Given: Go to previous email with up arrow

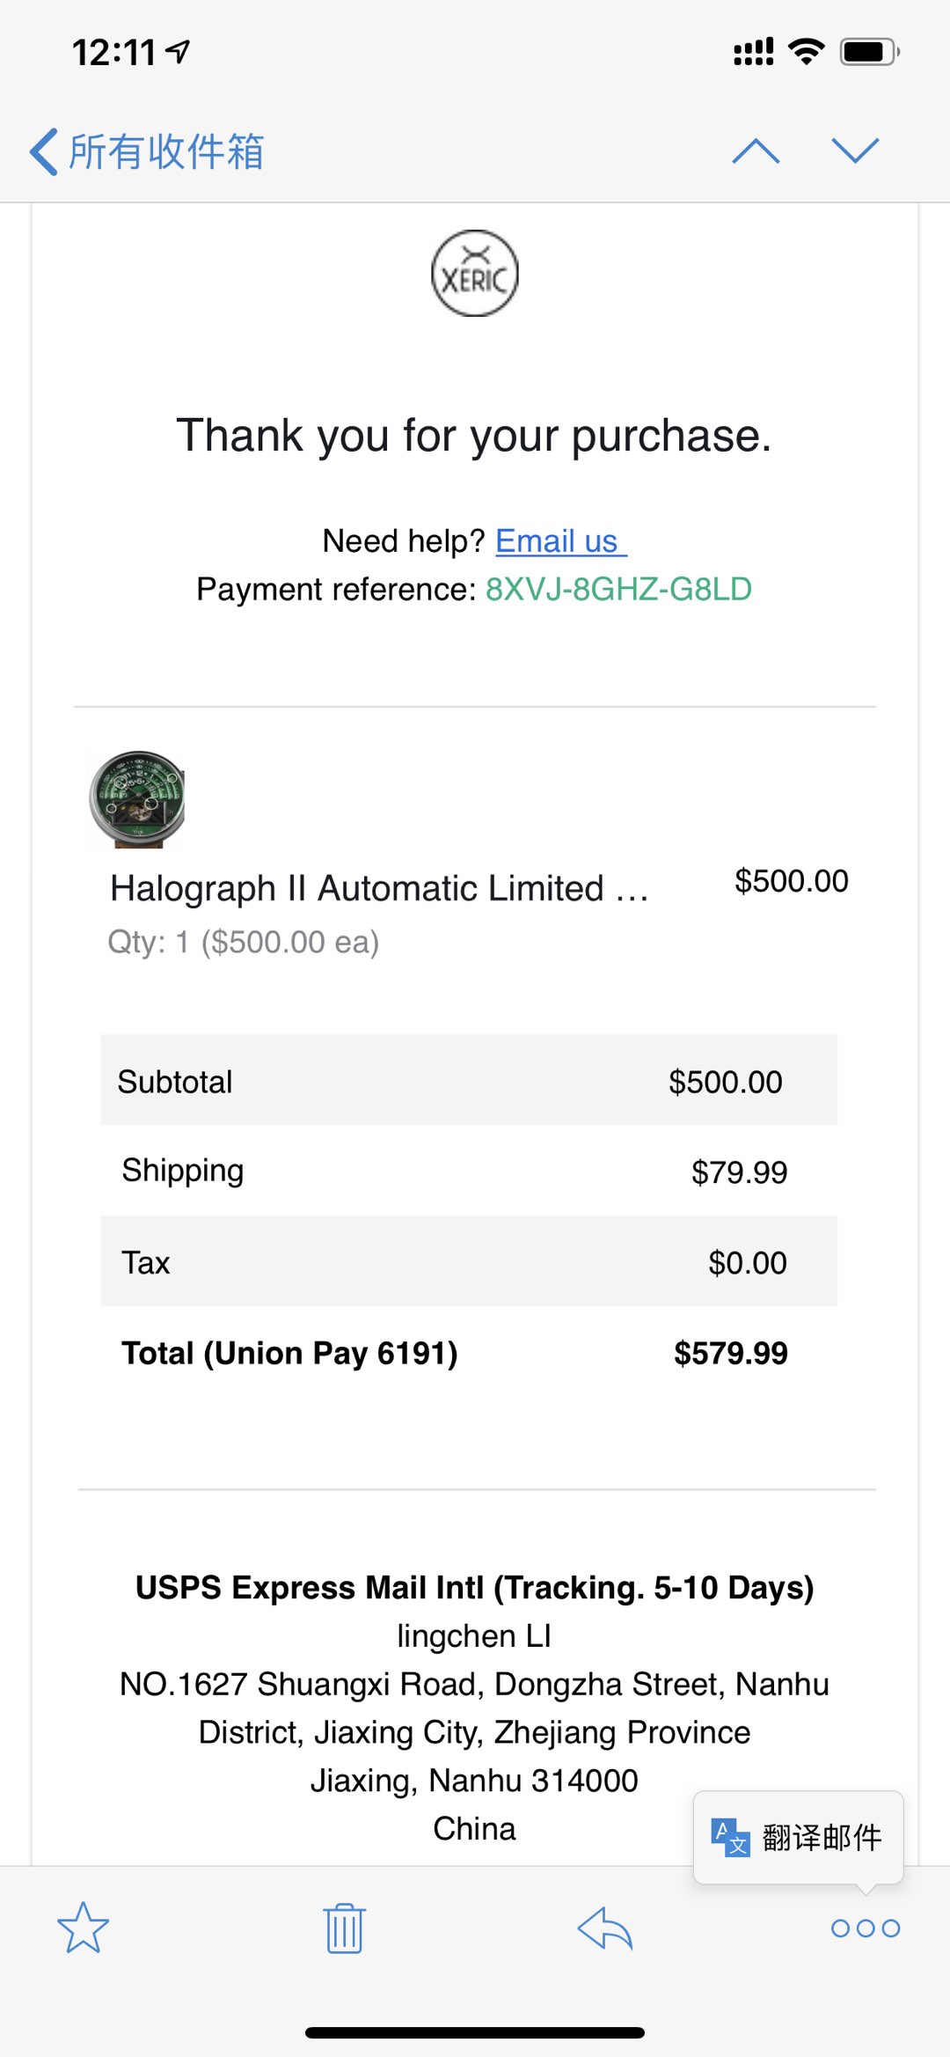Looking at the screenshot, I should [x=756, y=151].
